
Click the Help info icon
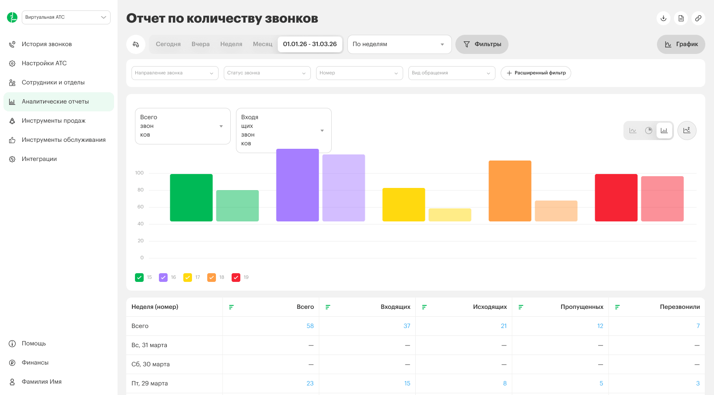pyautogui.click(x=12, y=344)
